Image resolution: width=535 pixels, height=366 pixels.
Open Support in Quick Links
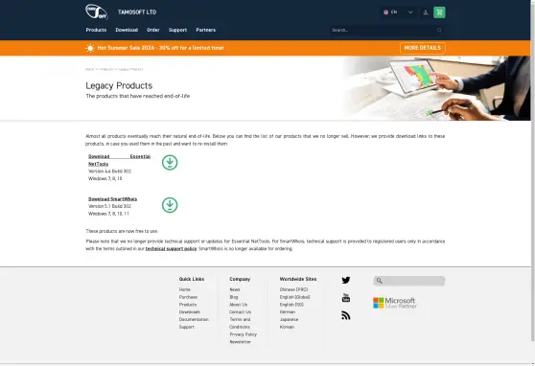click(x=187, y=327)
